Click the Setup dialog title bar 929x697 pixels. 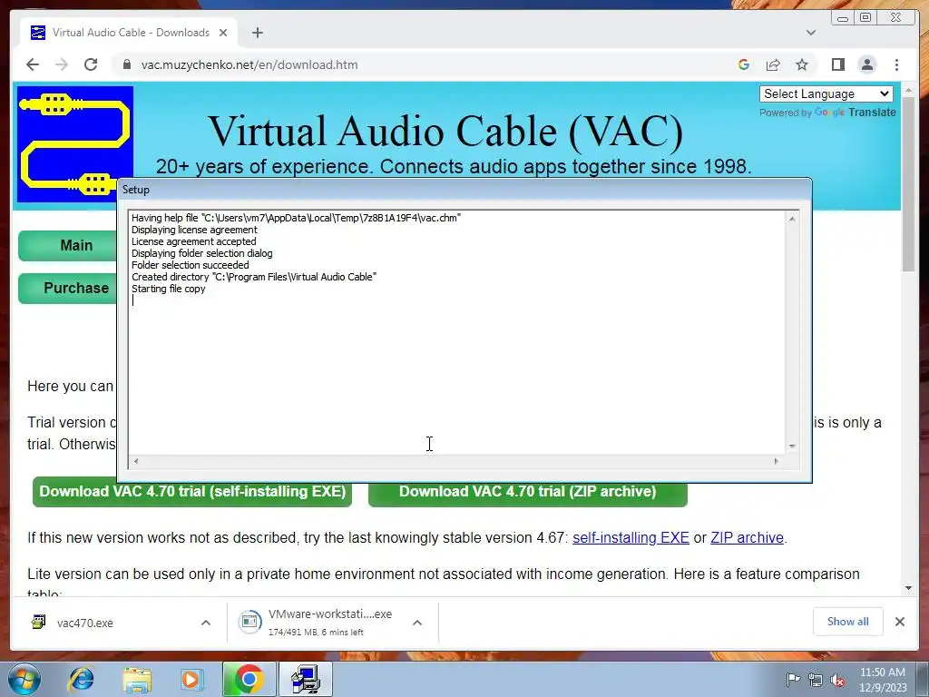coord(464,190)
